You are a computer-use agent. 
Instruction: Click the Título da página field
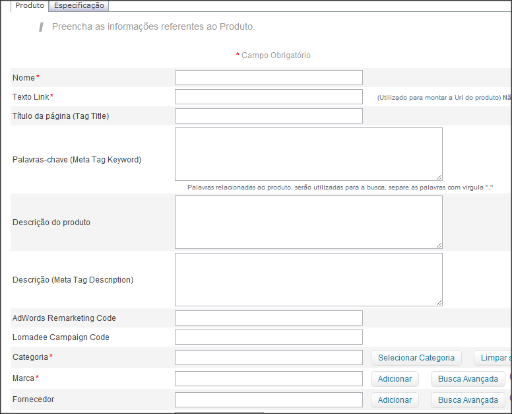coord(269,116)
